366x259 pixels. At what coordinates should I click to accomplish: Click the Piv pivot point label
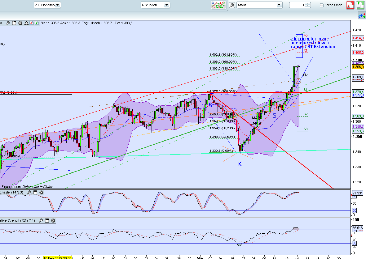(305, 75)
